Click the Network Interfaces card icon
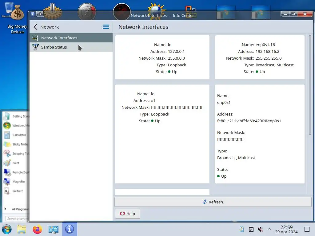The width and height of the screenshot is (315, 236). click(35, 38)
